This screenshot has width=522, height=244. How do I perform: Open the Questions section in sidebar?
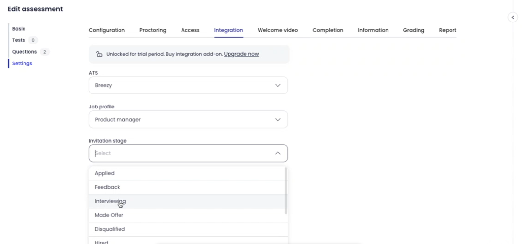(24, 52)
